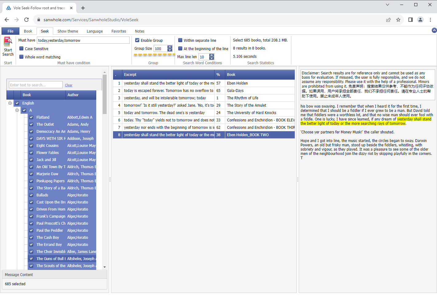Collapse the A tree node
The width and height of the screenshot is (437, 296).
[17, 110]
